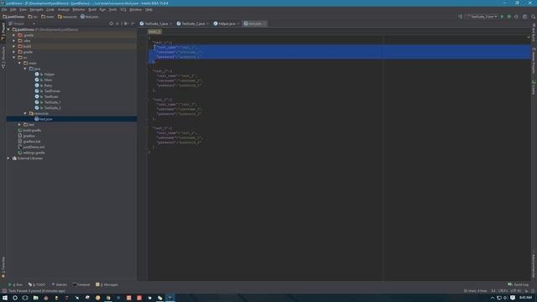Image resolution: width=537 pixels, height=302 pixels.
Task: Open Windows Start menu
Action: (x=5, y=298)
